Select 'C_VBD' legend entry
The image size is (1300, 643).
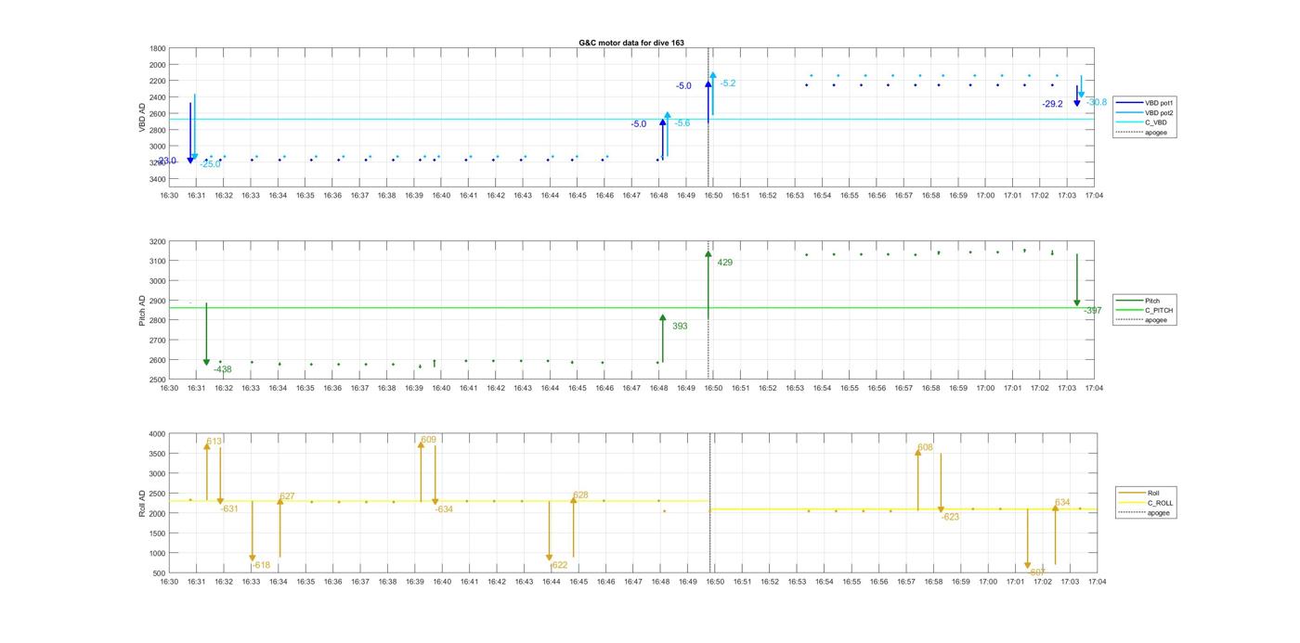[x=1154, y=122]
